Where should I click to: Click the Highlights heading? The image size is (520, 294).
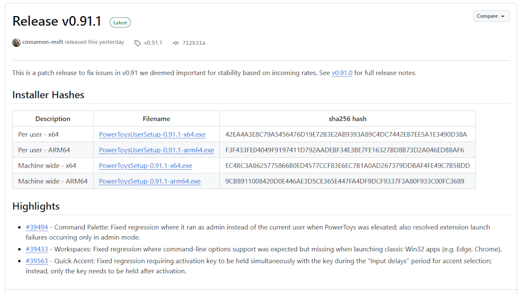pos(36,206)
